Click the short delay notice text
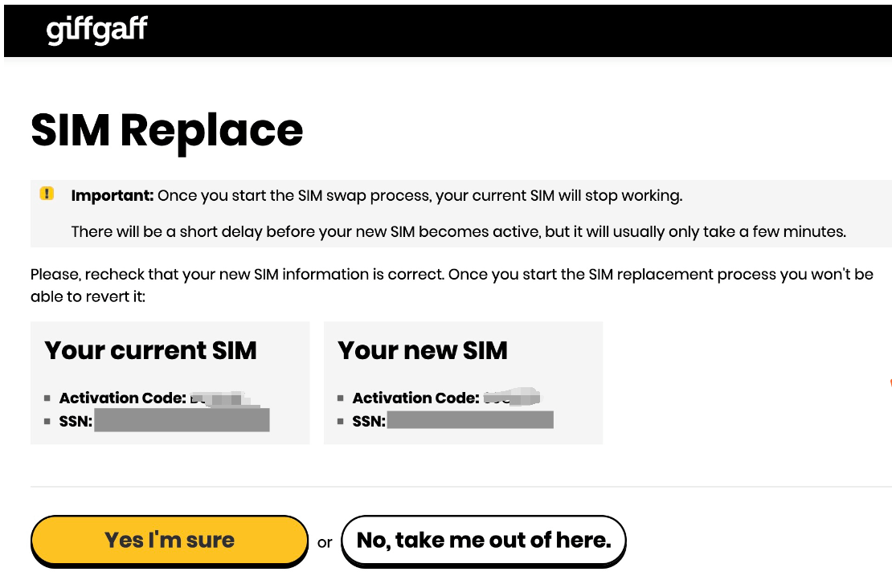The image size is (892, 584). pyautogui.click(x=458, y=232)
